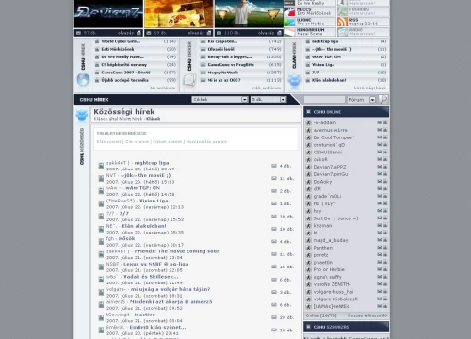Image resolution: width=471 pixels, height=339 pixels.
Task: Click the document icon beside 'Vision Liga' post
Action: 101,203
